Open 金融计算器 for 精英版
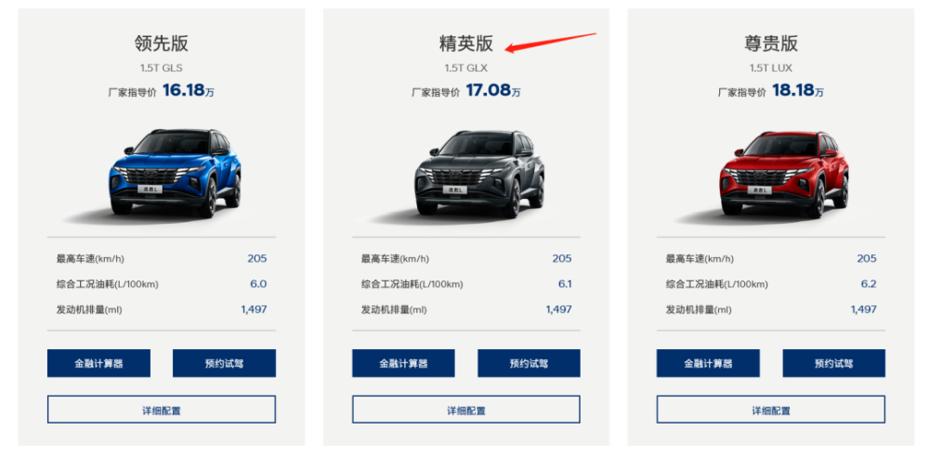The height and width of the screenshot is (456, 929). (403, 363)
